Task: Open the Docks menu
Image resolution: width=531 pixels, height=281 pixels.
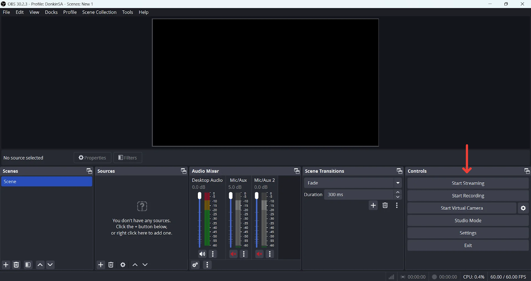Action: pos(51,12)
